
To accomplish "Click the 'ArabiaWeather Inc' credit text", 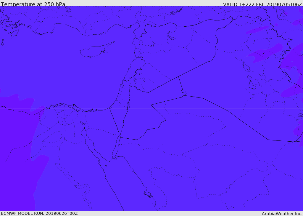I will pyautogui.click(x=282, y=214).
